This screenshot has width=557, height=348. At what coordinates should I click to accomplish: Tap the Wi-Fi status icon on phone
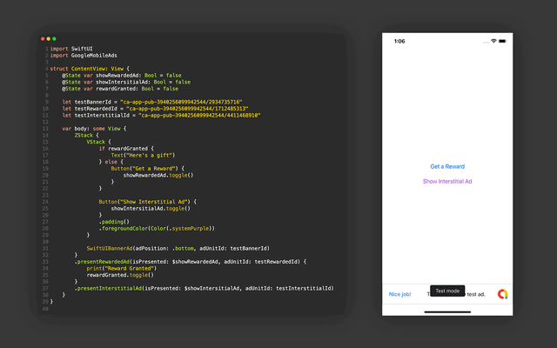493,41
